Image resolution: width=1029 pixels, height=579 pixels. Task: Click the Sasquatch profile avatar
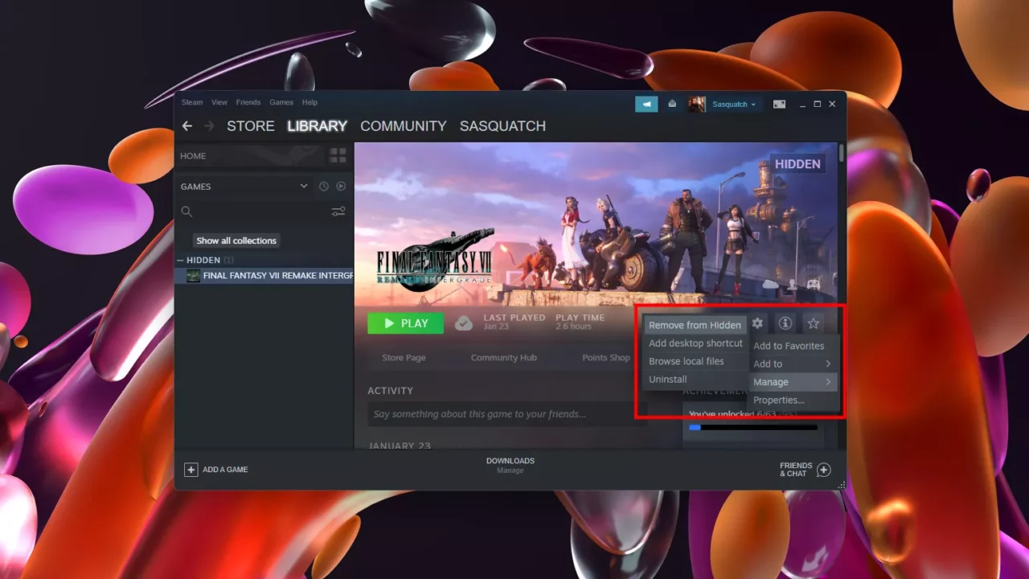[697, 104]
